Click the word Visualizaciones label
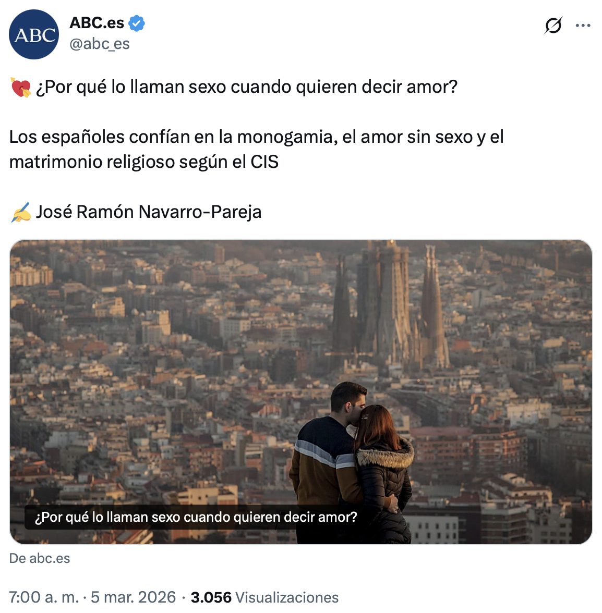This screenshot has width=602, height=613. coord(287,597)
